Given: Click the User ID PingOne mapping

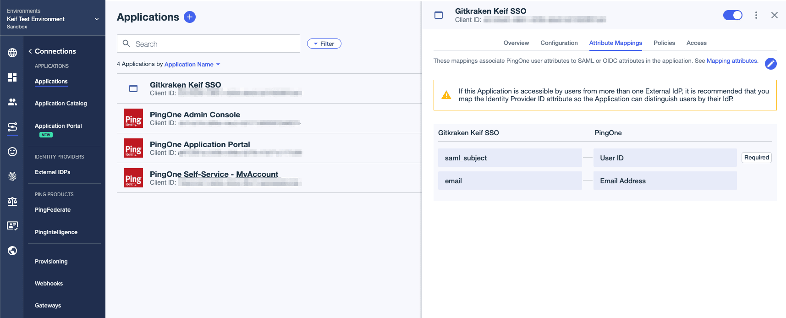Looking at the screenshot, I should [x=665, y=158].
